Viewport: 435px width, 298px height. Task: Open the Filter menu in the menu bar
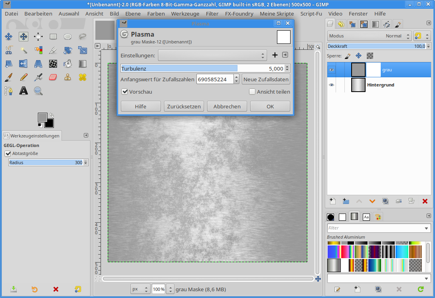[x=212, y=14]
